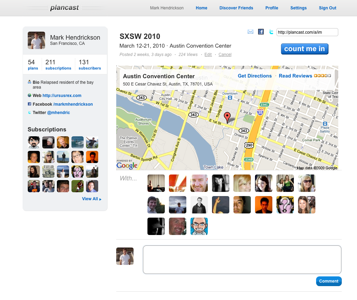The image size is (357, 300).
Task: Click into the comment text box
Action: tap(242, 260)
